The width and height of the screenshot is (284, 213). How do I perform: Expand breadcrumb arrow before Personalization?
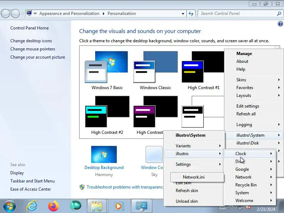(x=103, y=13)
